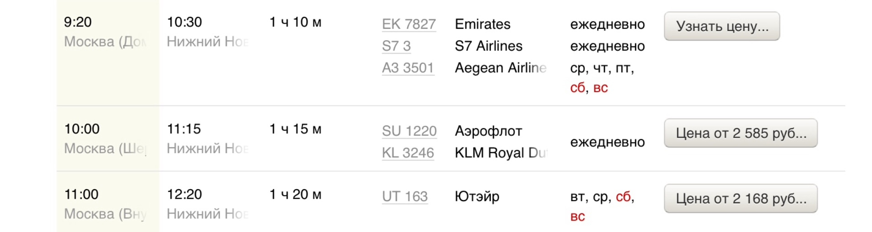Open flight S7 3 link
This screenshot has width=872, height=232.
[396, 46]
